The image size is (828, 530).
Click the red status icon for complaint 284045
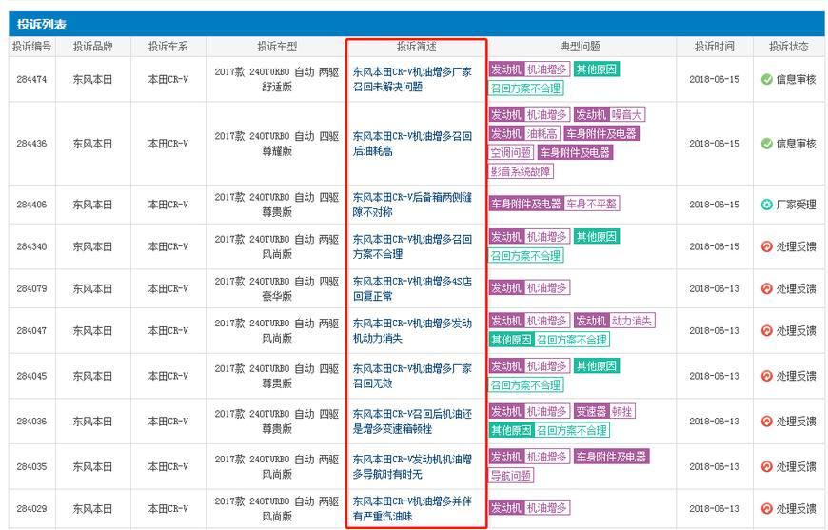[x=767, y=376]
